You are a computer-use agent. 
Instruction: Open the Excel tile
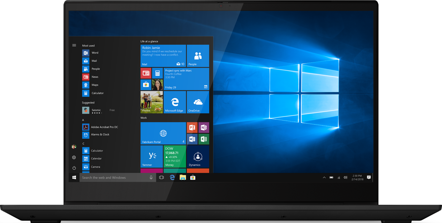(x=204, y=139)
